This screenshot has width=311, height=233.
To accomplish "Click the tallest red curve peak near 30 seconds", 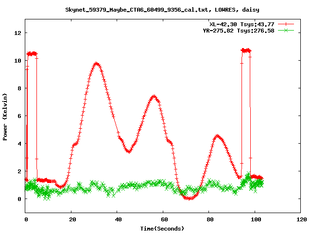I will (x=96, y=64).
